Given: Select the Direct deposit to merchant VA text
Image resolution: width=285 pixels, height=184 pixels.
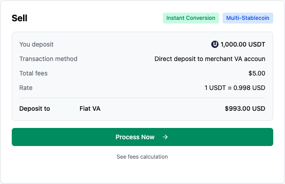Looking at the screenshot, I should pos(209,59).
